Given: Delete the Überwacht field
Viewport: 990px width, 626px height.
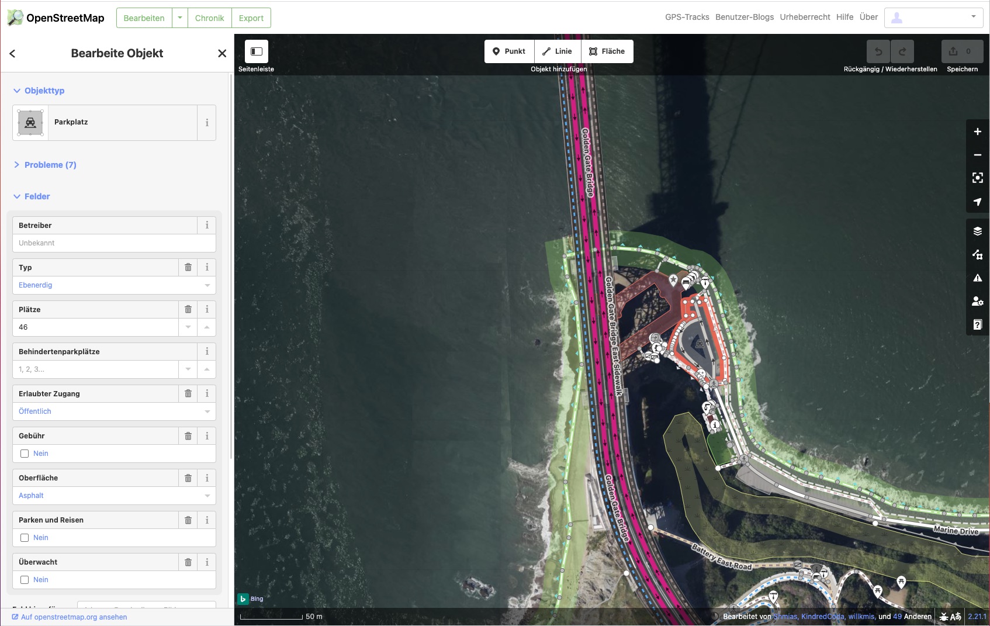Looking at the screenshot, I should [188, 562].
